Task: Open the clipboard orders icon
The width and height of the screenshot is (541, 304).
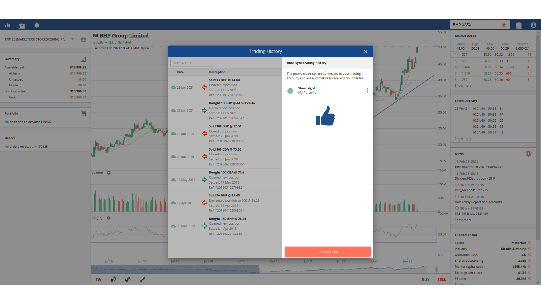Action: pos(519,25)
